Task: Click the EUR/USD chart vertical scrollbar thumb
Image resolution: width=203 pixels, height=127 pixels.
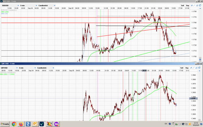Action: point(200,59)
